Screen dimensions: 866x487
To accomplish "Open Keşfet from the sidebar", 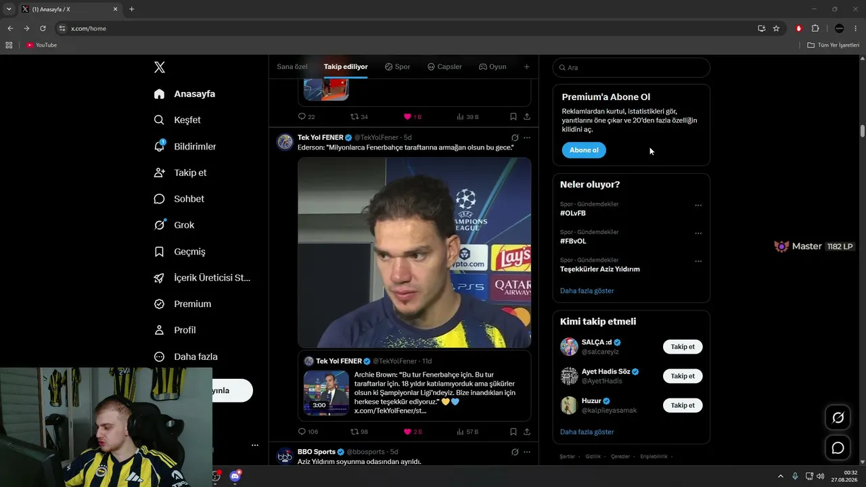I will [x=178, y=120].
